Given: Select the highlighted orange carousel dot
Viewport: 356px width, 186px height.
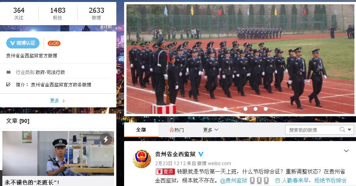Looking at the screenshot, I should (235, 109).
